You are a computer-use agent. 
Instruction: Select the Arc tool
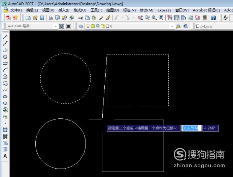click(x=5, y=70)
